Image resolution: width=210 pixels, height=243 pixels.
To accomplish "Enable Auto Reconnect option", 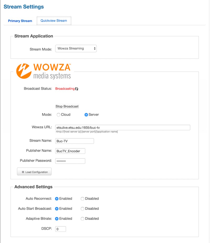I will 57,199.
